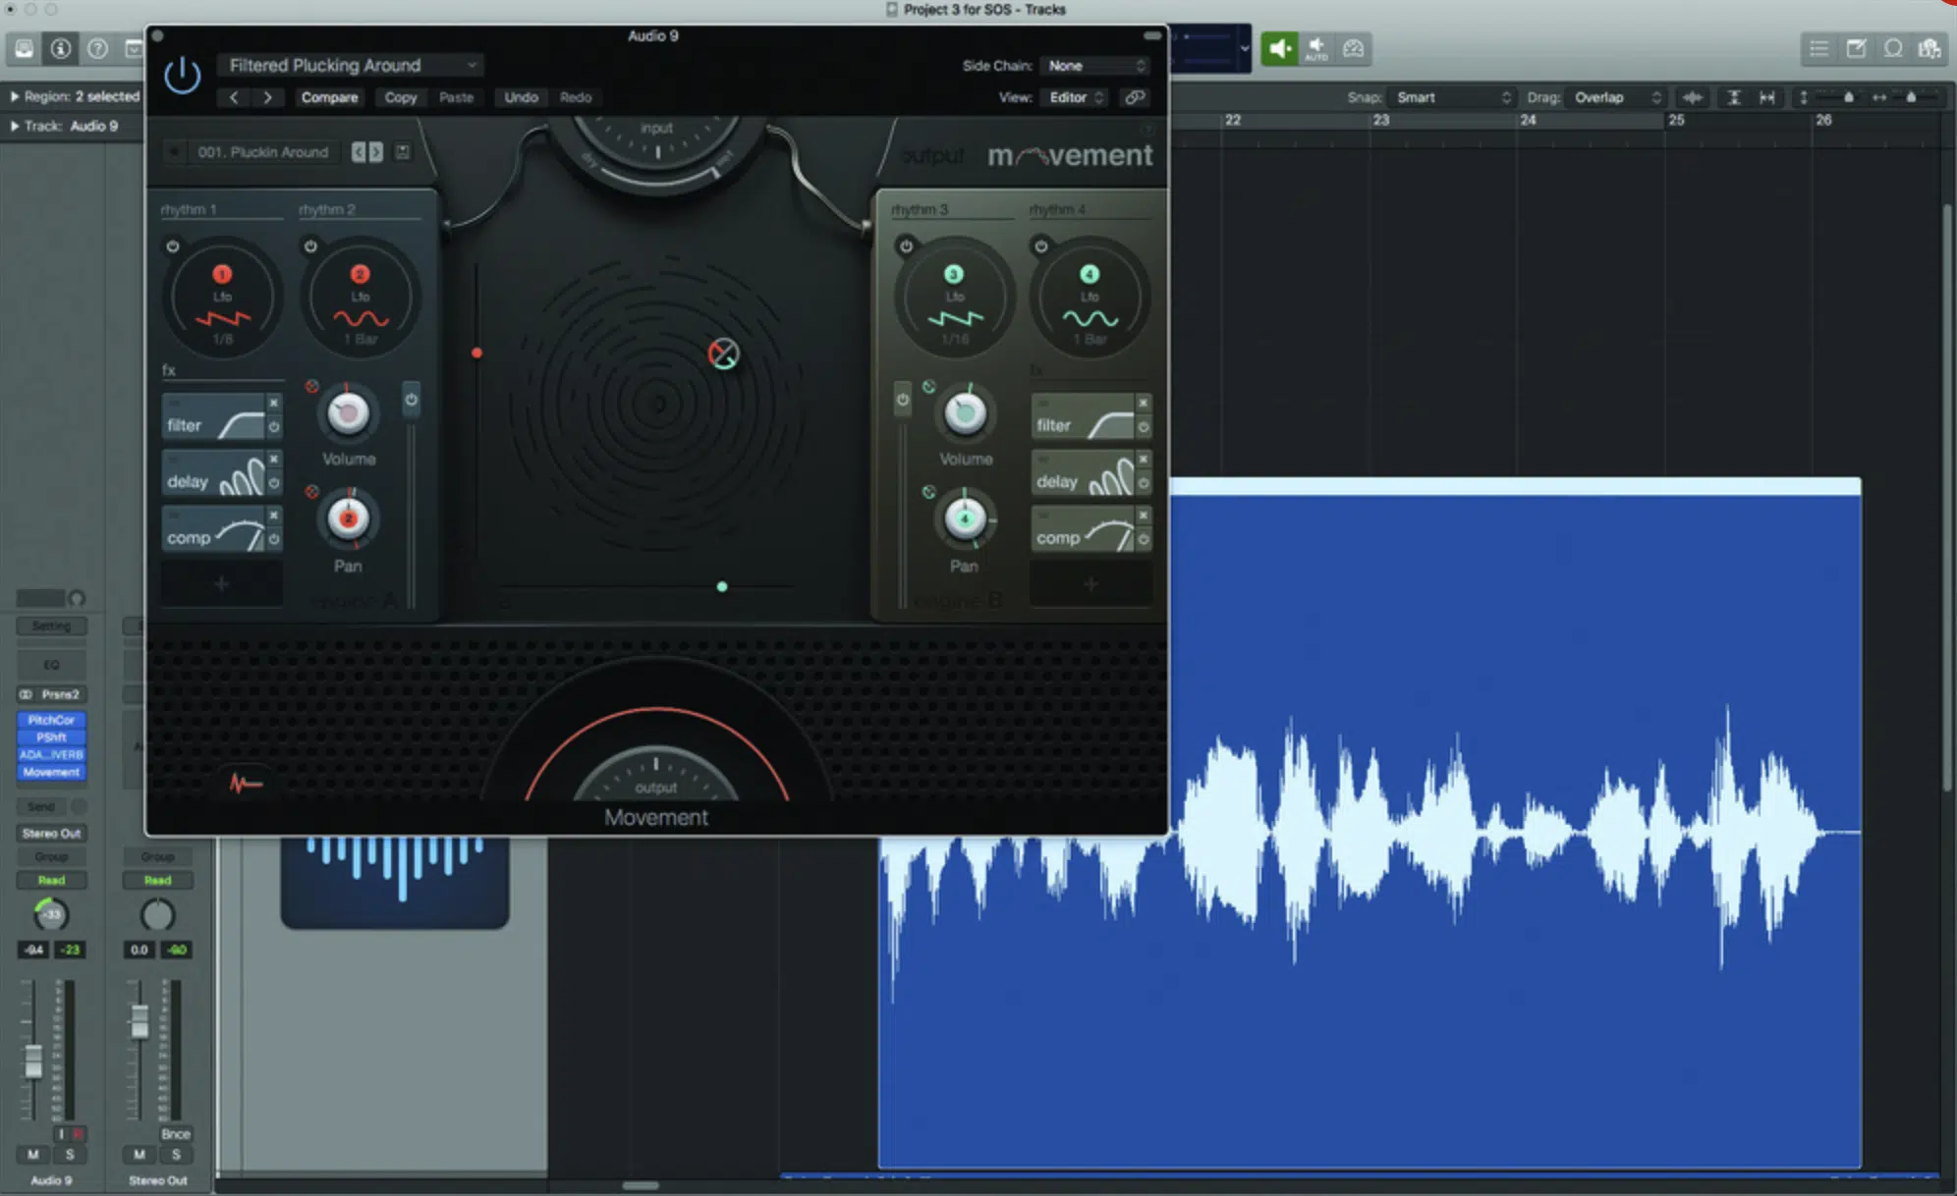Remove engine B filter effect
The width and height of the screenshot is (1957, 1196).
tap(1144, 403)
